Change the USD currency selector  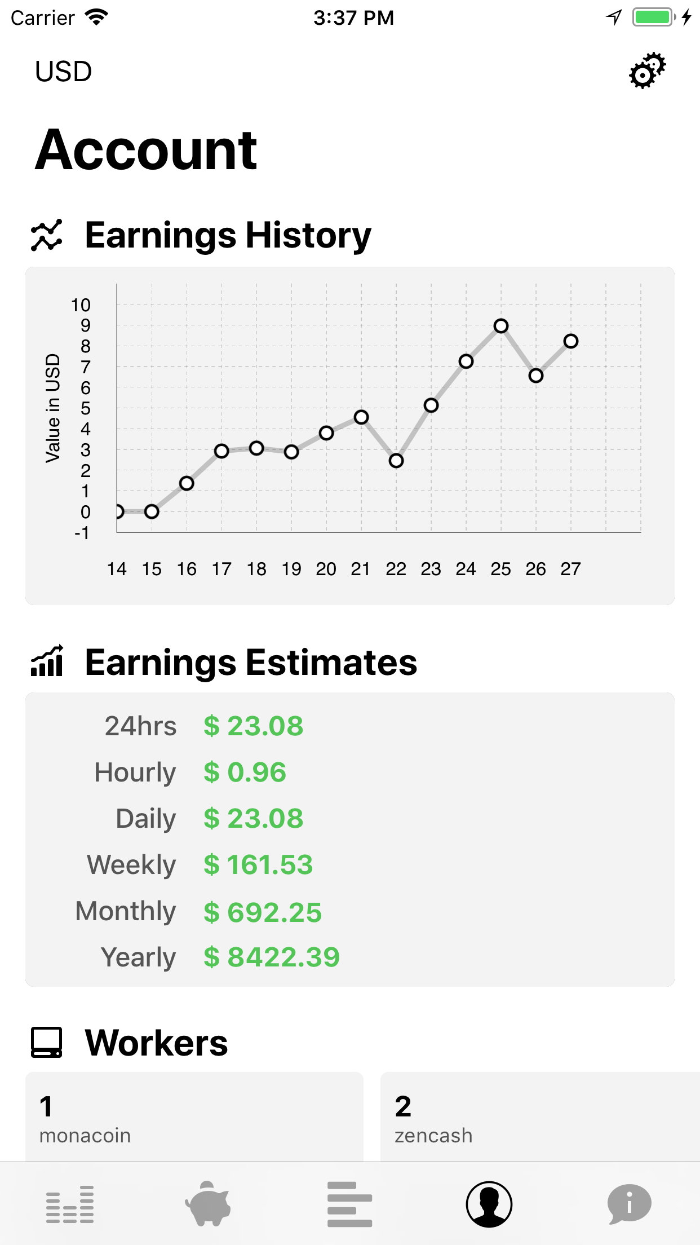tap(63, 72)
